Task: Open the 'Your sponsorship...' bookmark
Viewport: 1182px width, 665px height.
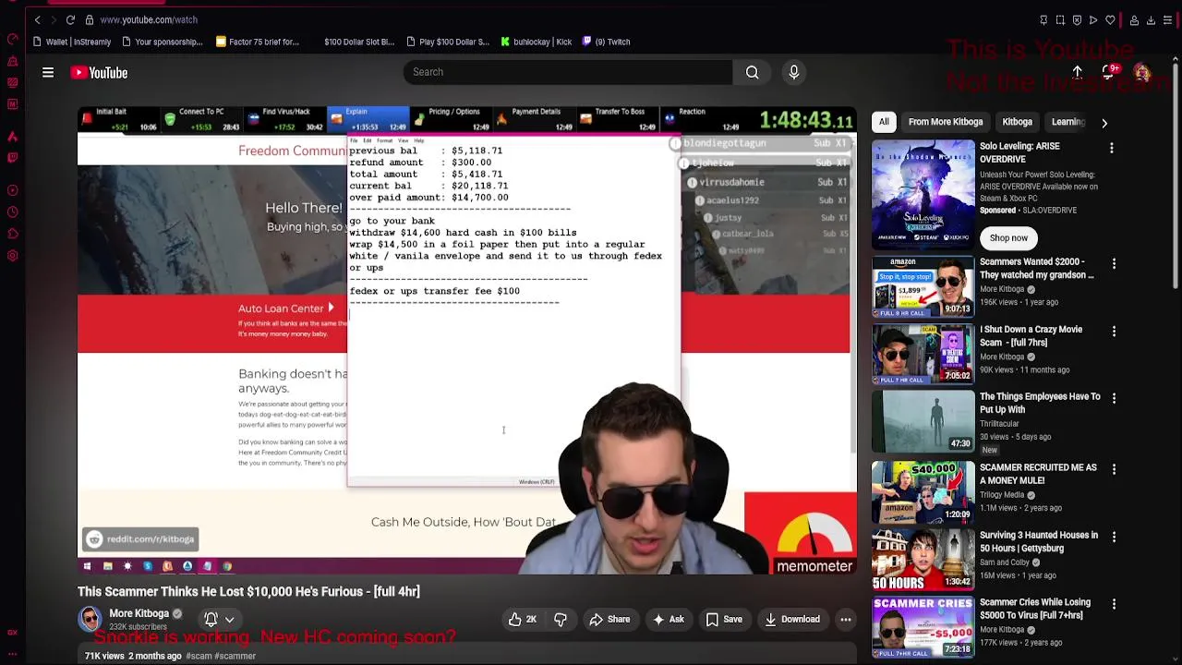Action: point(162,42)
